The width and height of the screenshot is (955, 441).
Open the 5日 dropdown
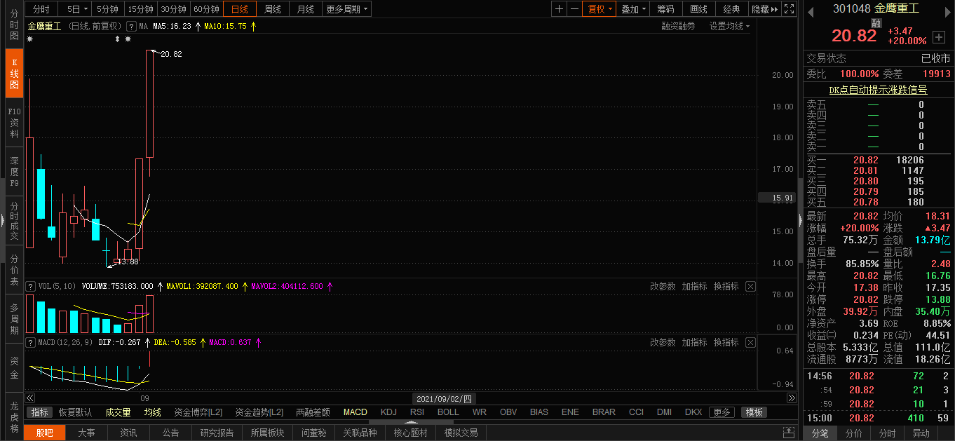tap(75, 9)
